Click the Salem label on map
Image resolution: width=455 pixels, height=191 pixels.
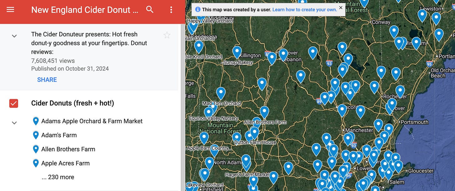tap(397, 182)
